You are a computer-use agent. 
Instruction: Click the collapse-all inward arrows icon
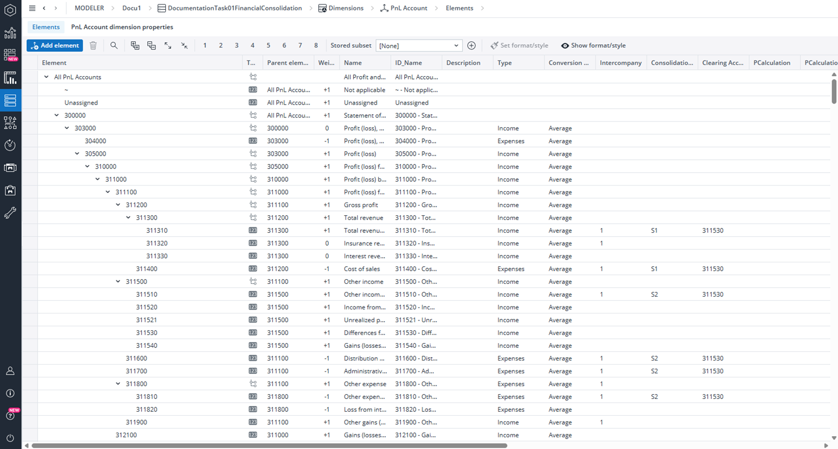184,45
